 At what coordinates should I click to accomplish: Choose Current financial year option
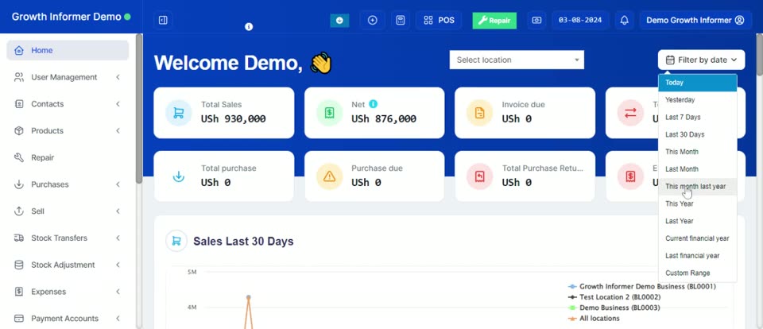pyautogui.click(x=697, y=238)
